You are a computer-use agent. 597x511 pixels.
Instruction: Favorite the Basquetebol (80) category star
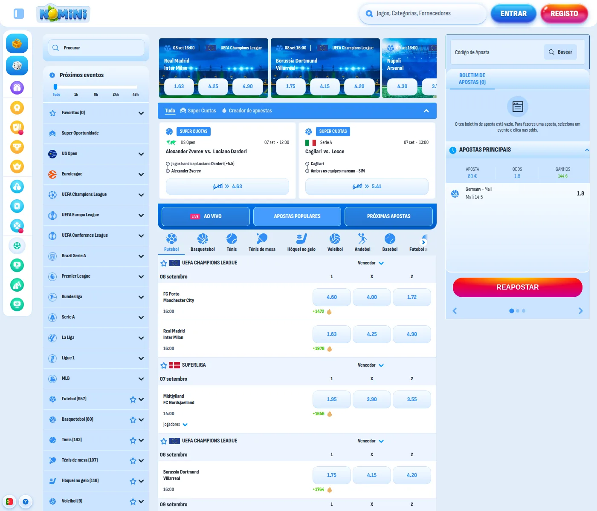(133, 420)
